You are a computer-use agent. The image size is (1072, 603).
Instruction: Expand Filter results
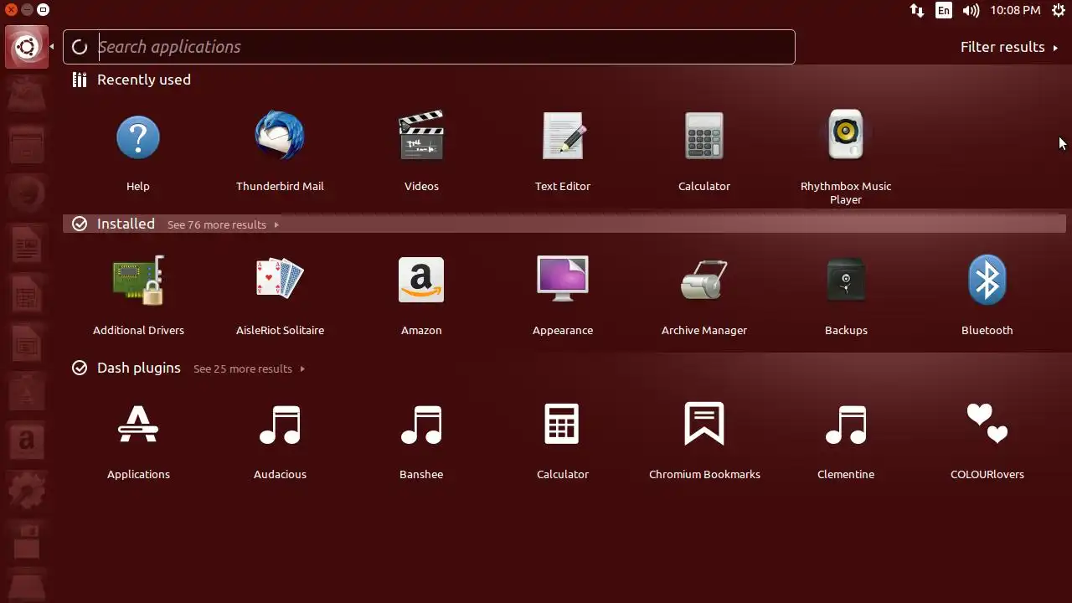coord(1009,47)
